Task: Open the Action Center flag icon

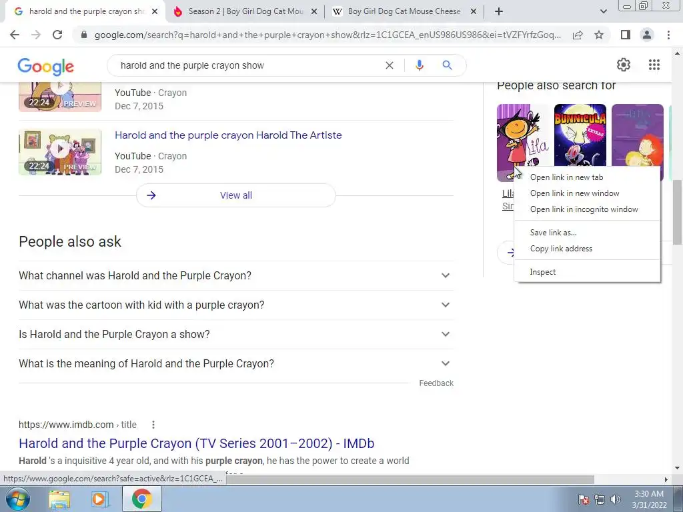Action: click(x=583, y=499)
